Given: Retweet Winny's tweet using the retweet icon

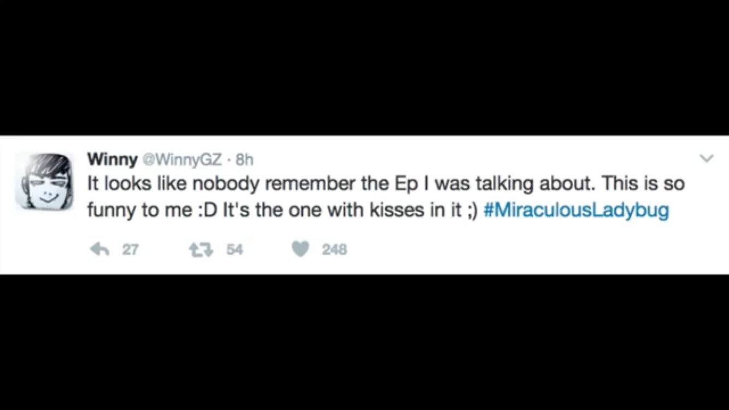Looking at the screenshot, I should tap(198, 250).
